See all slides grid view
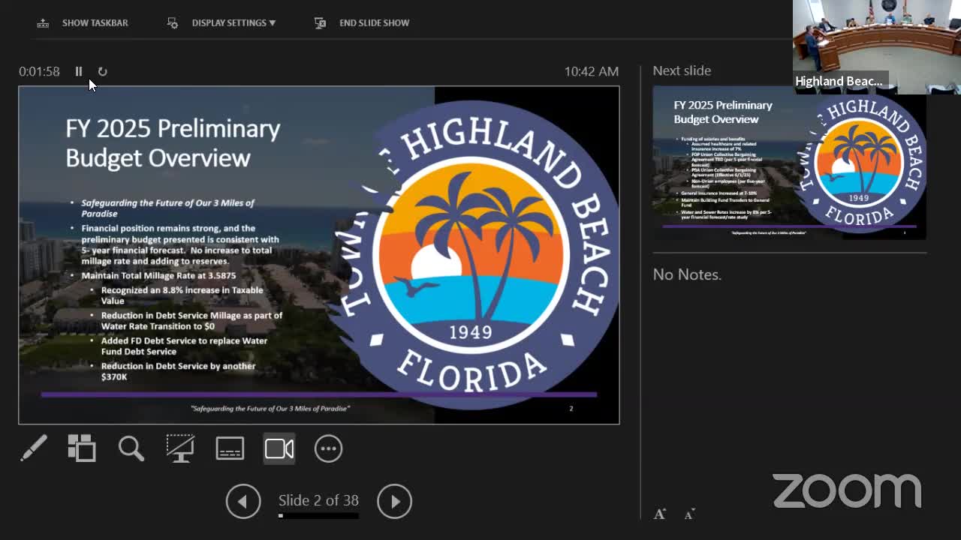The height and width of the screenshot is (540, 961). coord(82,448)
